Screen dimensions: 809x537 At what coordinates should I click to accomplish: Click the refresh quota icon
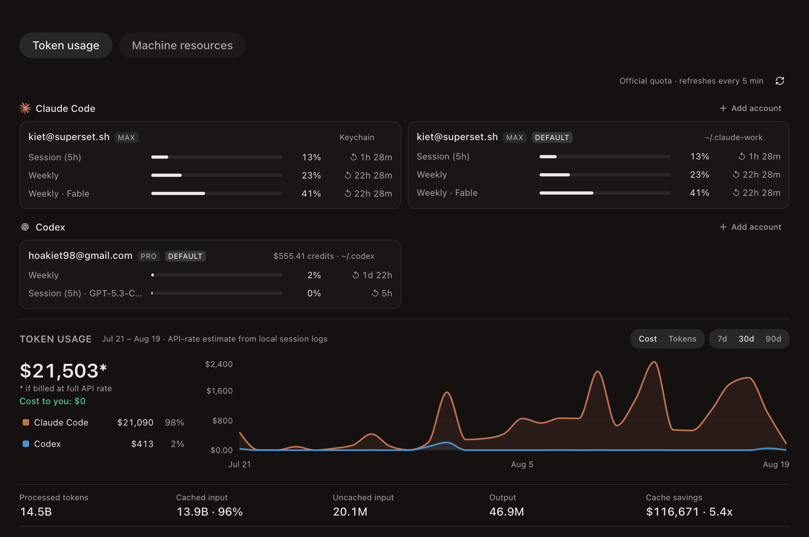(x=780, y=81)
